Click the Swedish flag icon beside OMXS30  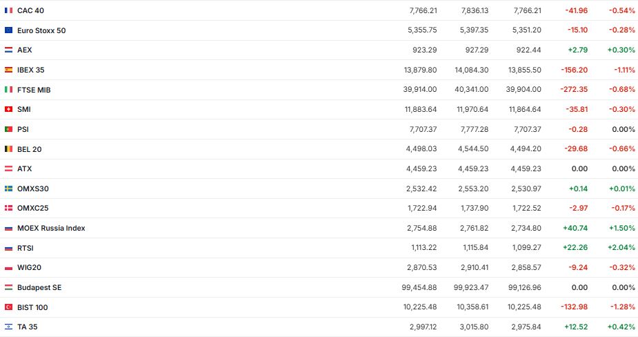point(8,189)
